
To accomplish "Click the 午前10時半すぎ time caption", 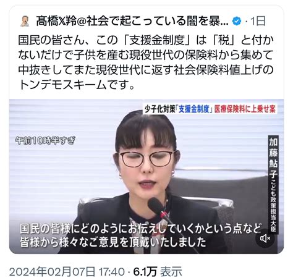I will (x=46, y=141).
